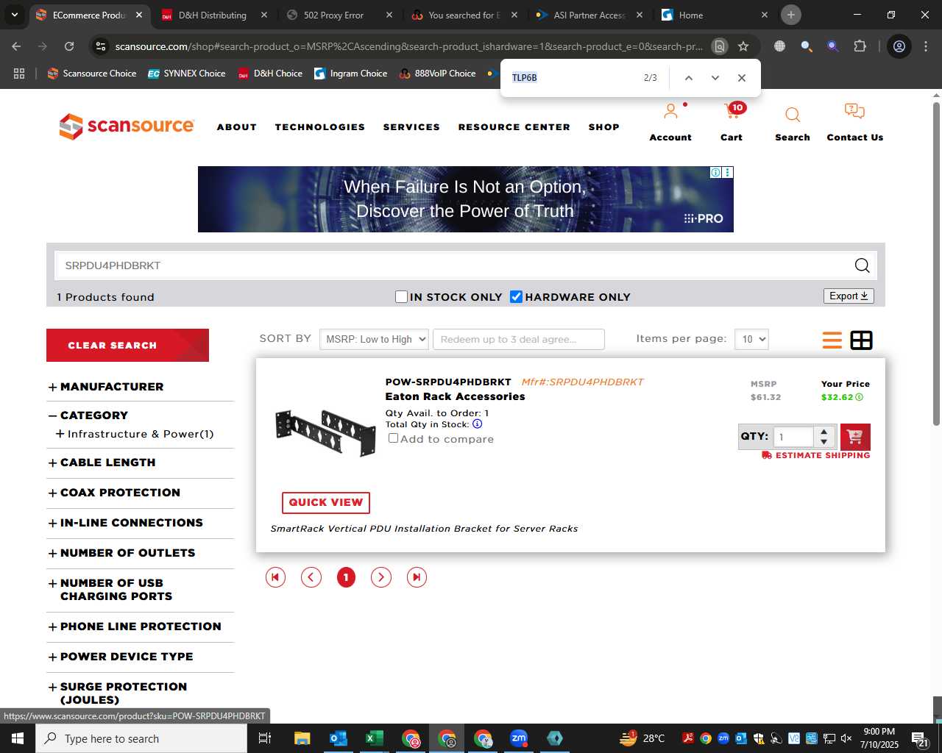Viewport: 942px width, 753px height.
Task: Add POW-SRPDU4PHDBRKT to cart
Action: 855,437
